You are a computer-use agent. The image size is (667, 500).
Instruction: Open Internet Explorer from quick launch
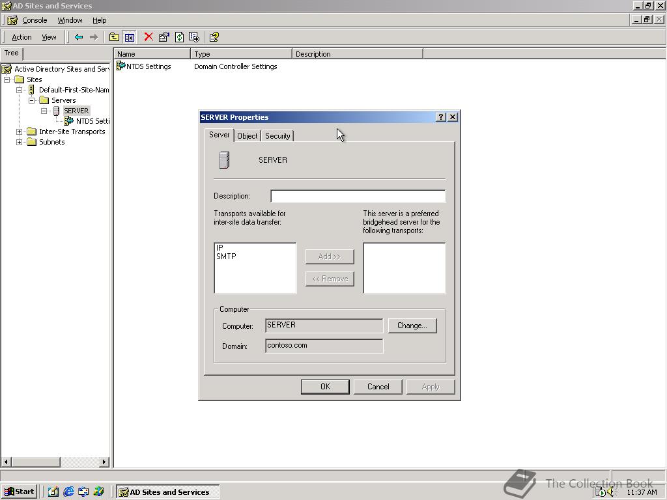coord(68,492)
